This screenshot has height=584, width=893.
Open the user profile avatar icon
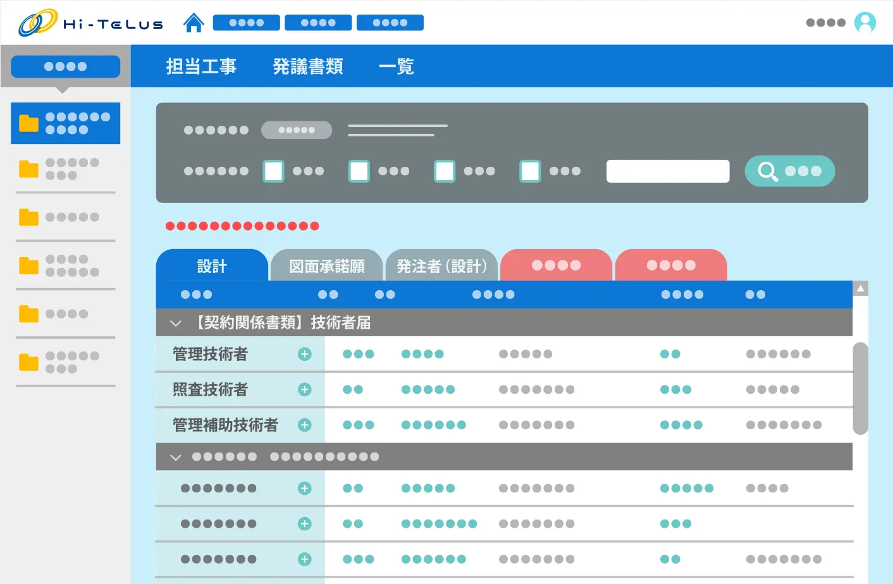865,23
